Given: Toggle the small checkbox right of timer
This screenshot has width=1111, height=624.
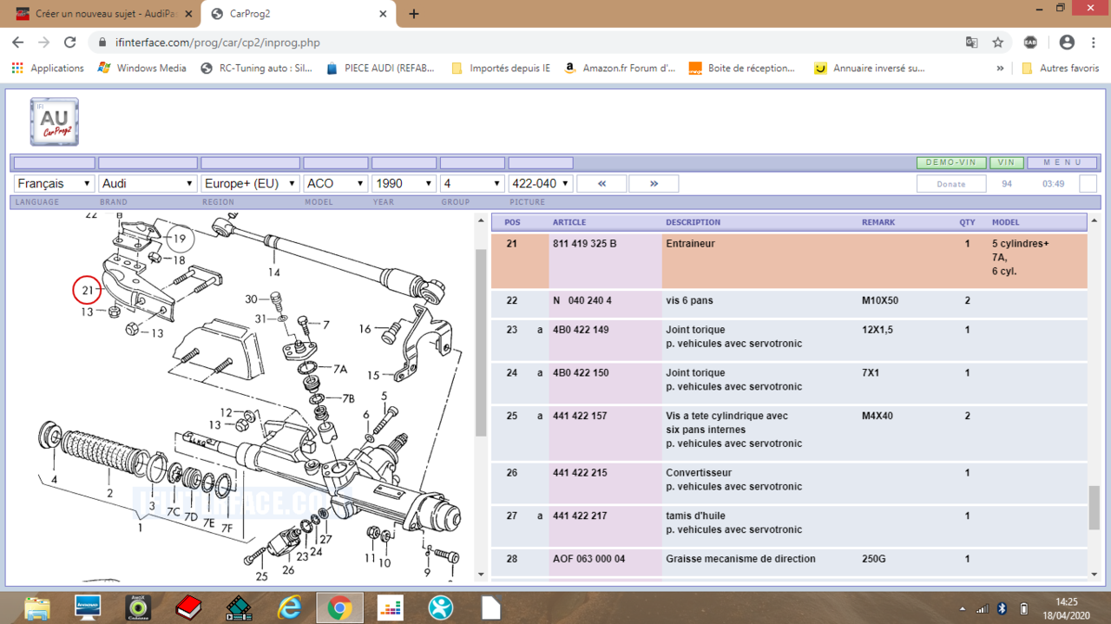Looking at the screenshot, I should click(x=1088, y=184).
